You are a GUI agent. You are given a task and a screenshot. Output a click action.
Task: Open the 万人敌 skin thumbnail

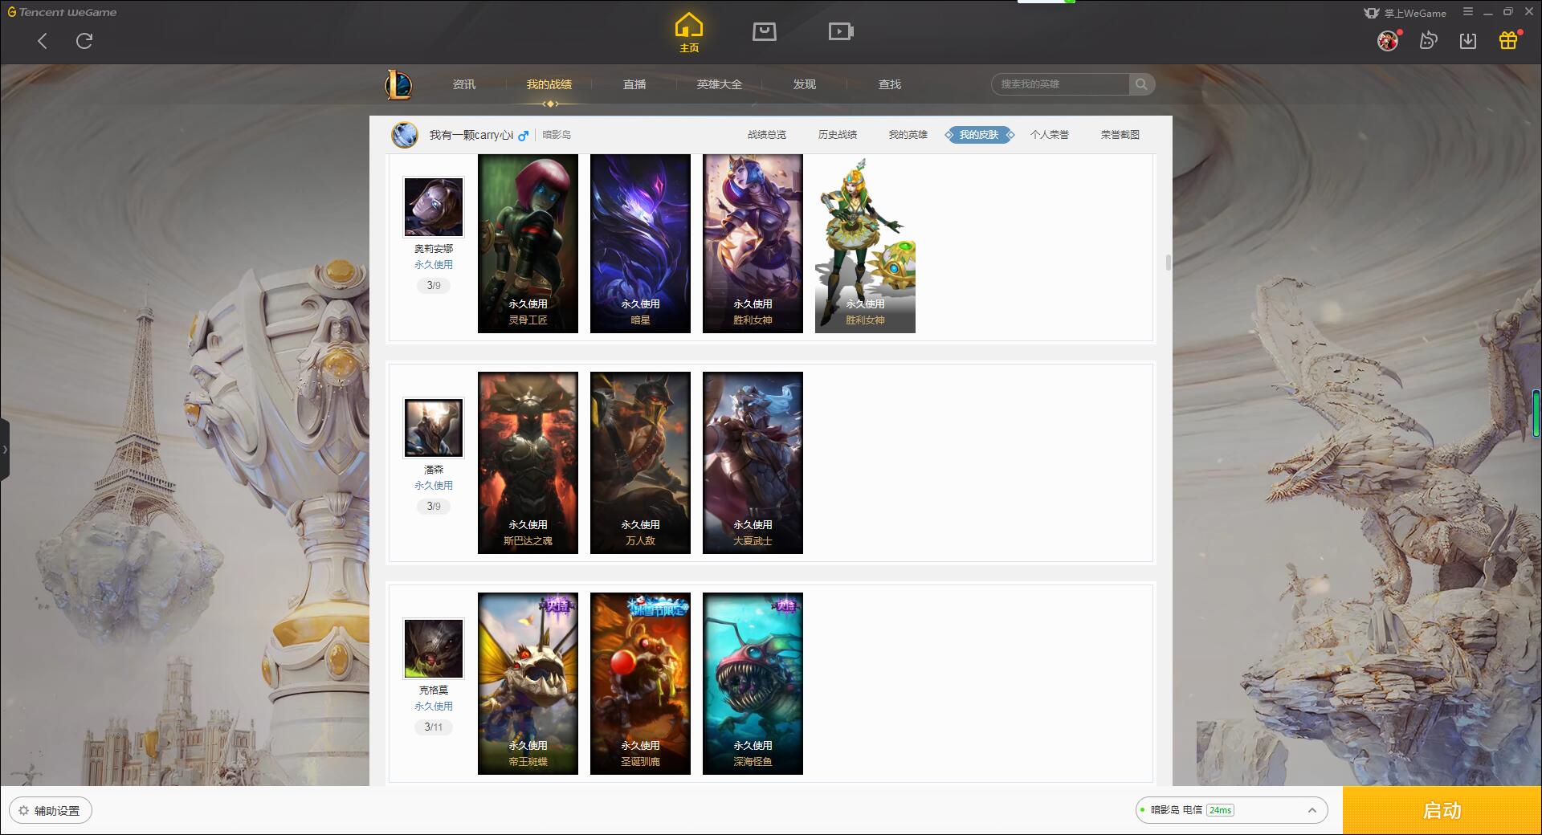point(640,462)
